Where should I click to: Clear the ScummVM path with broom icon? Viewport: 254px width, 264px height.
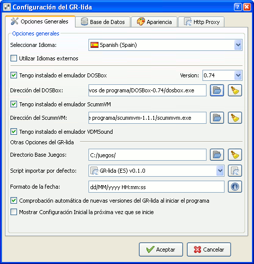coord(235,118)
